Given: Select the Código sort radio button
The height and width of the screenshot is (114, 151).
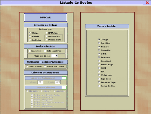Looking at the screenshot, I should [x=30, y=33].
